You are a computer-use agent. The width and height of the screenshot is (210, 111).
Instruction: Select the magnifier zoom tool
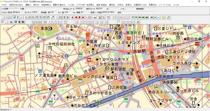(15, 17)
